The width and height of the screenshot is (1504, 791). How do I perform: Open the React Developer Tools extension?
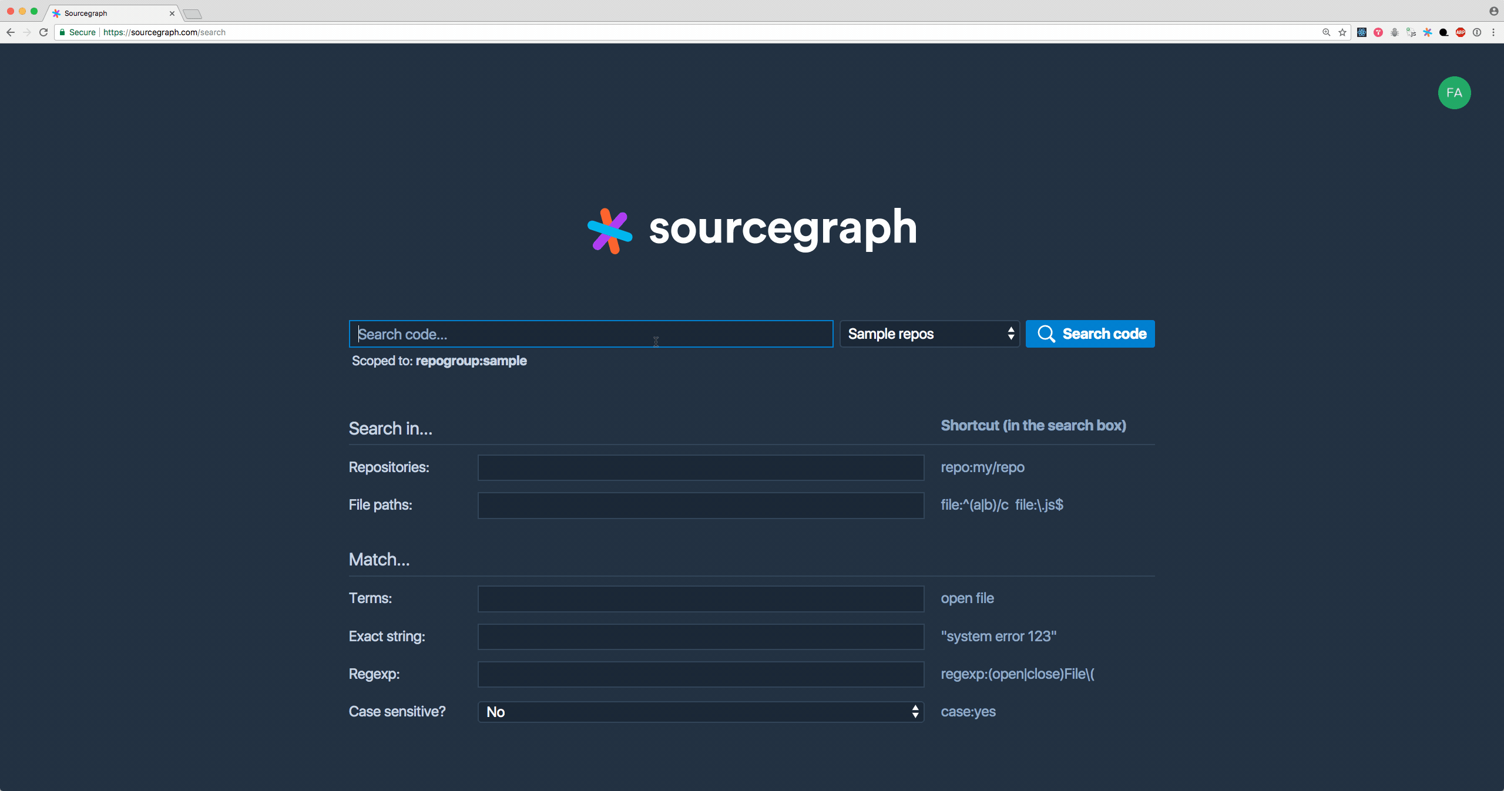click(1362, 32)
